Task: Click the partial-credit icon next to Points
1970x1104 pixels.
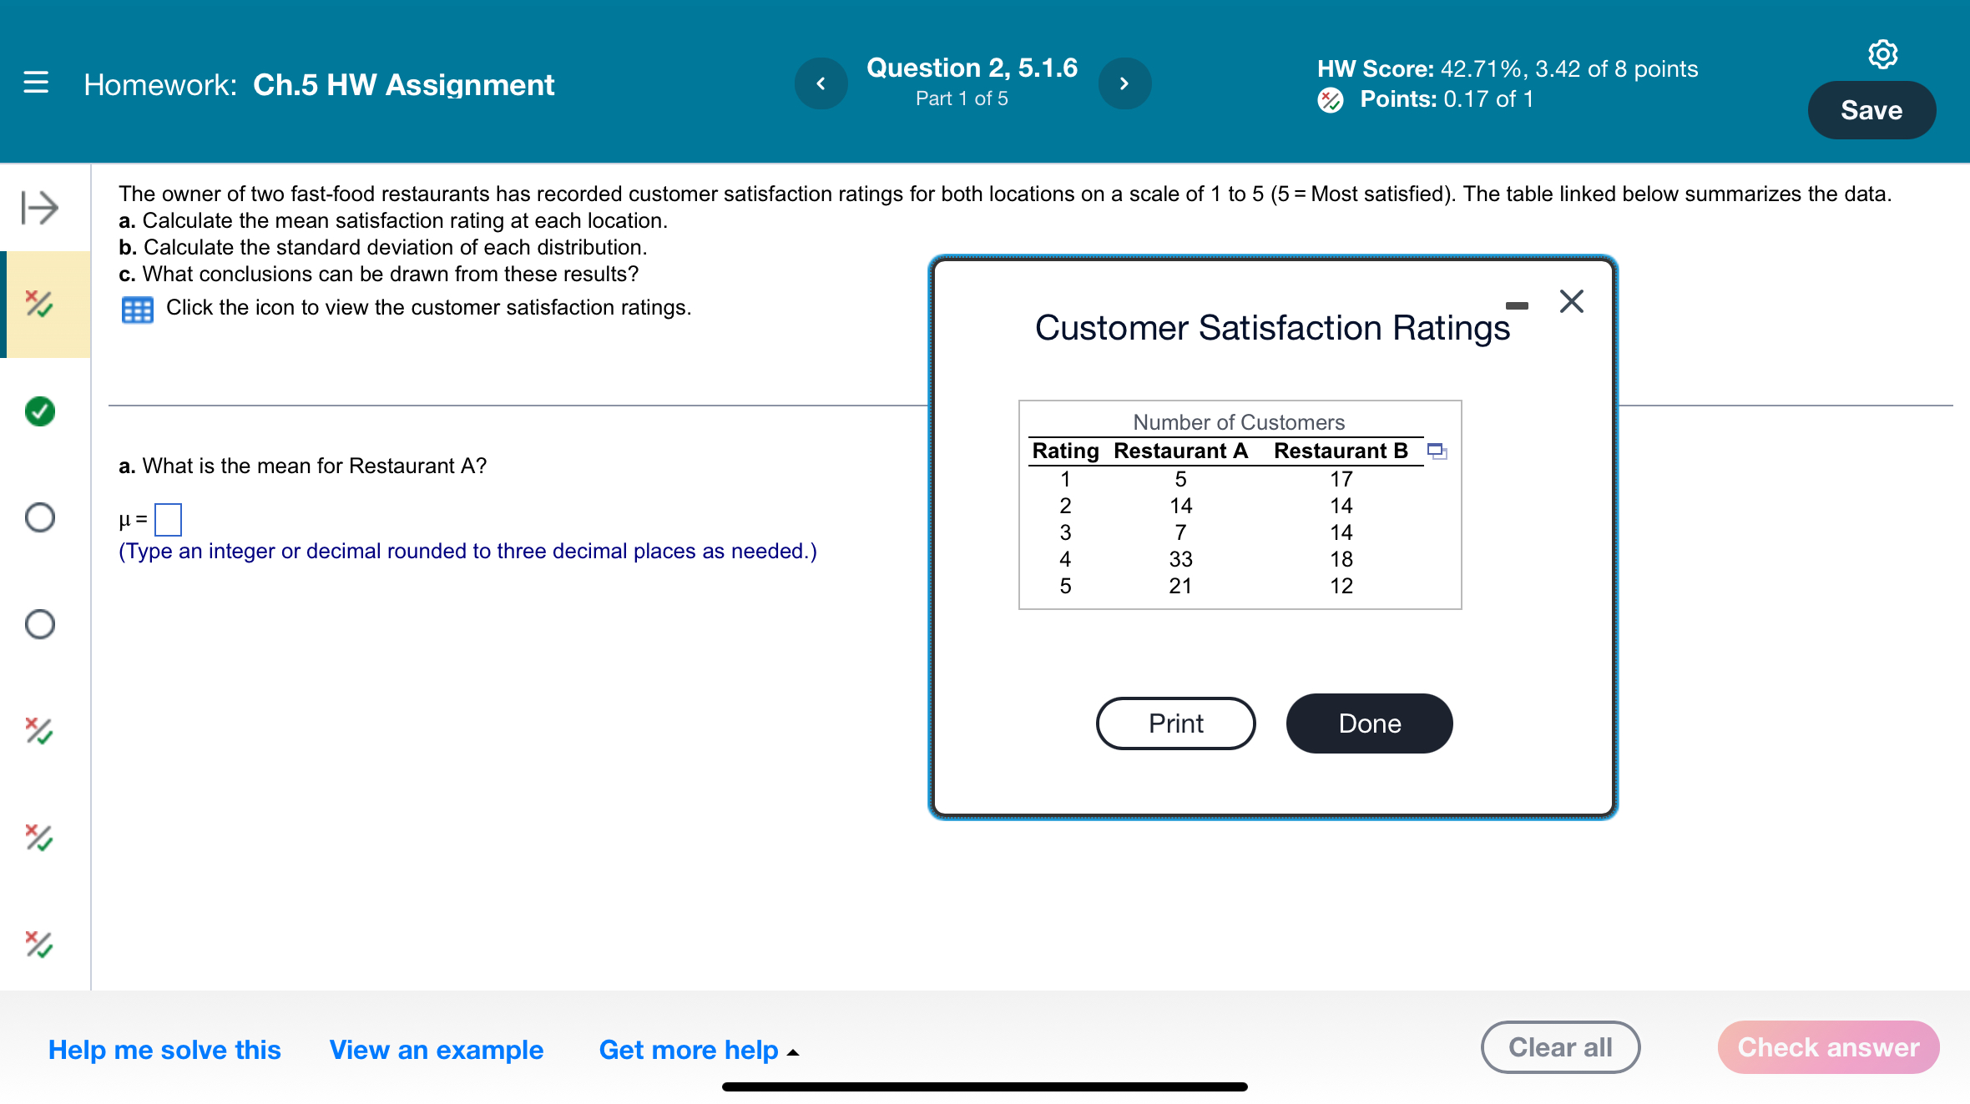Action: 1330,100
